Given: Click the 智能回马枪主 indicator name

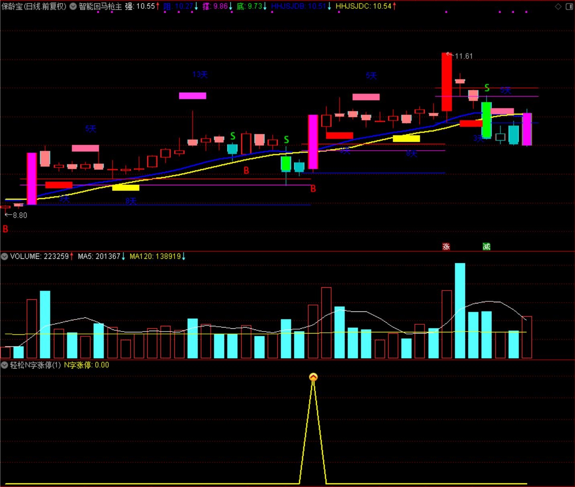Looking at the screenshot, I should point(100,6).
